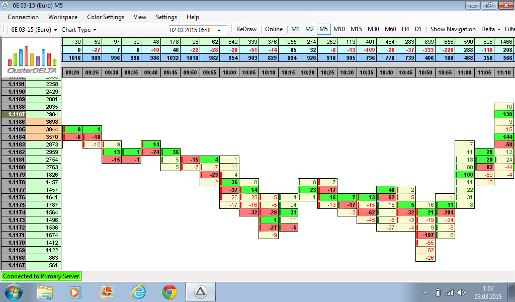
Task: Open the Color Settings menu
Action: 106,17
